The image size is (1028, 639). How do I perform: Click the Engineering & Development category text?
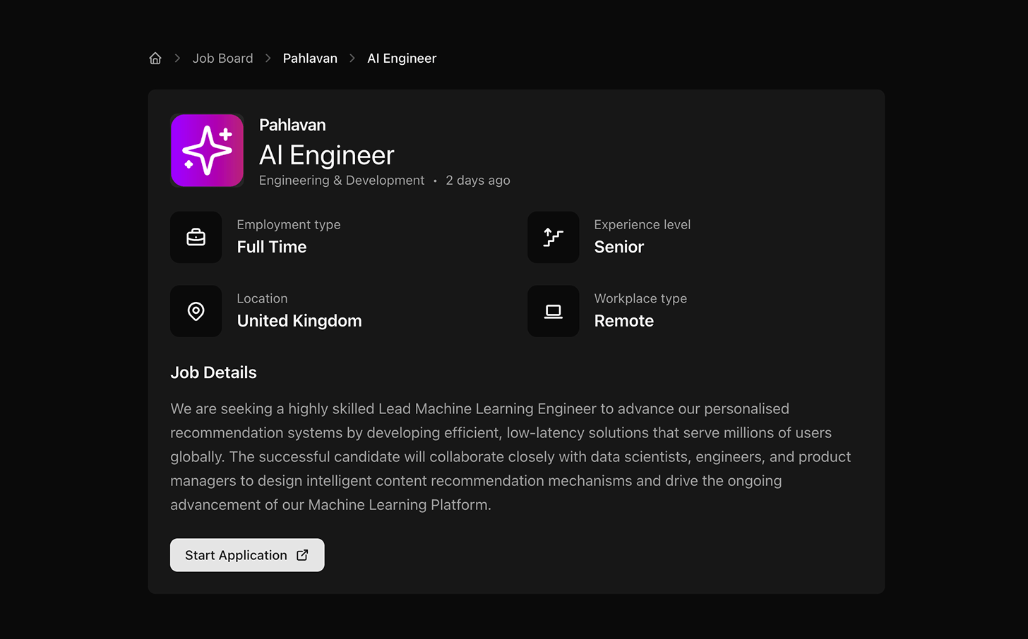coord(342,181)
